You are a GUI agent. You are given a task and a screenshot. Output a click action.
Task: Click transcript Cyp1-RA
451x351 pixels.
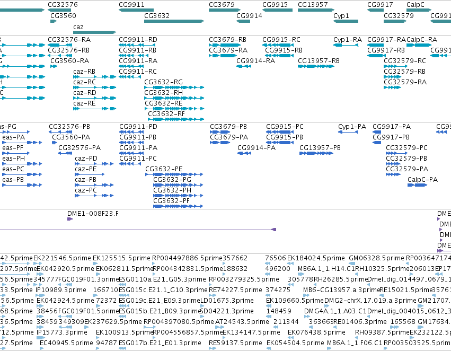[348, 39]
